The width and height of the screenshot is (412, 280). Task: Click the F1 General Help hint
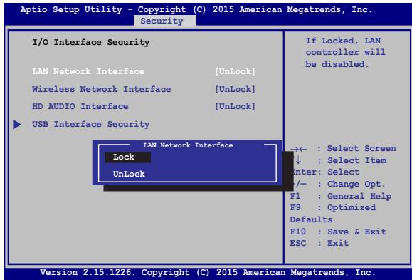point(341,196)
